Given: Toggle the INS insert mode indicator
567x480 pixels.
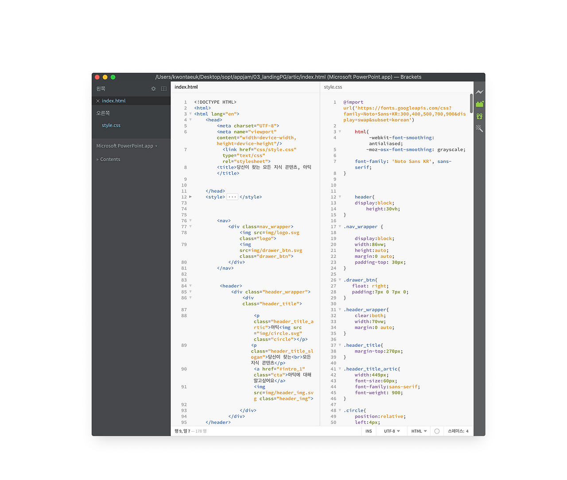Looking at the screenshot, I should [x=369, y=431].
